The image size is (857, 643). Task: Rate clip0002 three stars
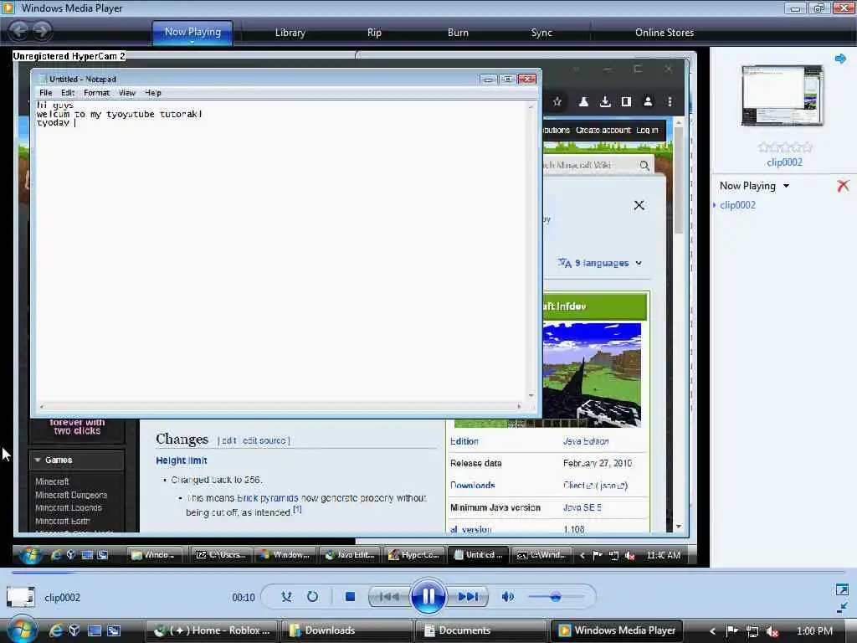coord(785,147)
